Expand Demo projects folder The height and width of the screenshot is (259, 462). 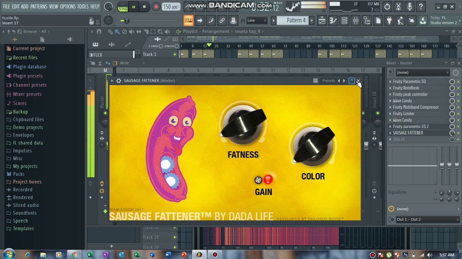[28, 127]
